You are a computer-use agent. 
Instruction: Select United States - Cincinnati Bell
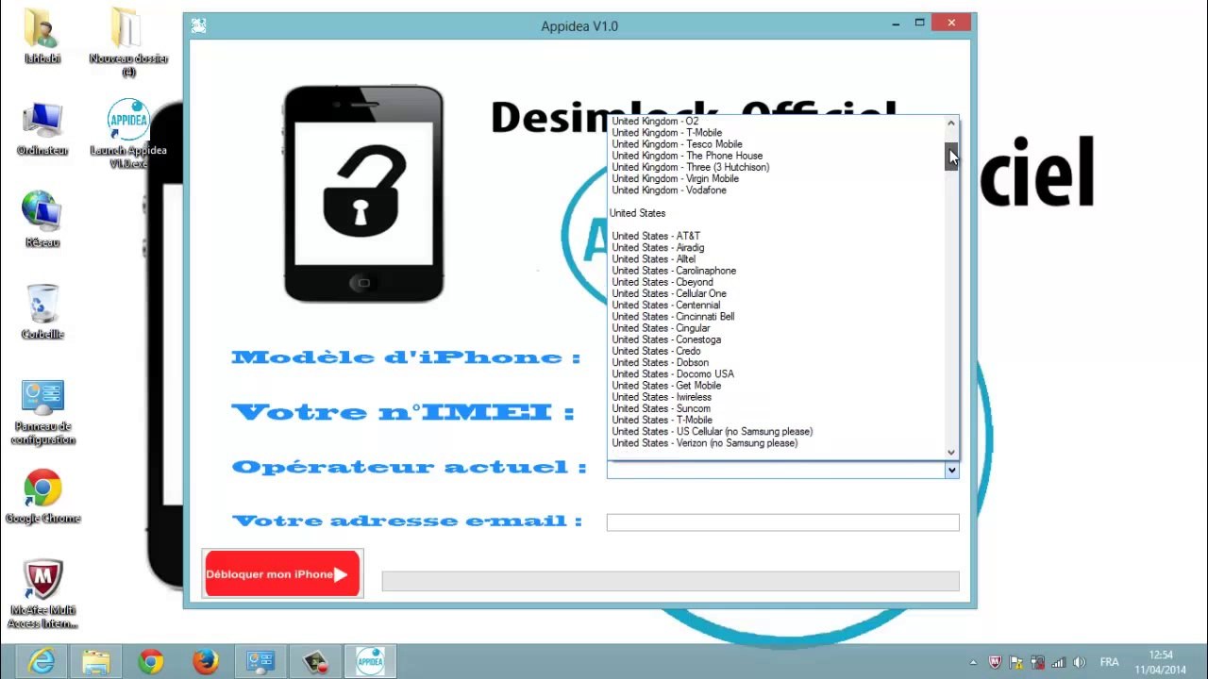click(x=673, y=317)
